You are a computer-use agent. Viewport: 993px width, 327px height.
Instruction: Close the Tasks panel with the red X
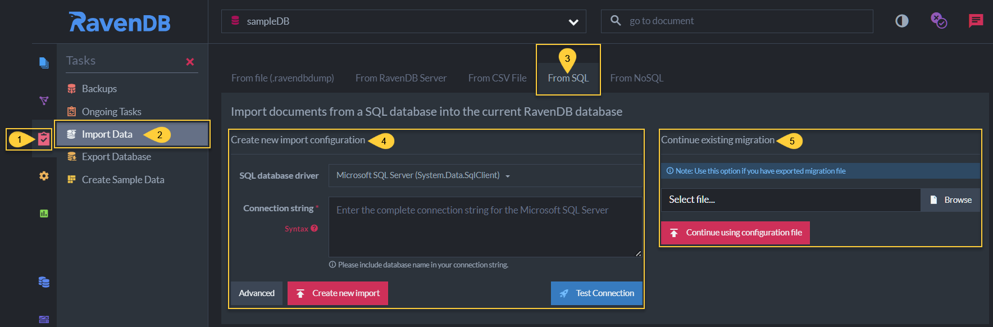click(x=190, y=62)
